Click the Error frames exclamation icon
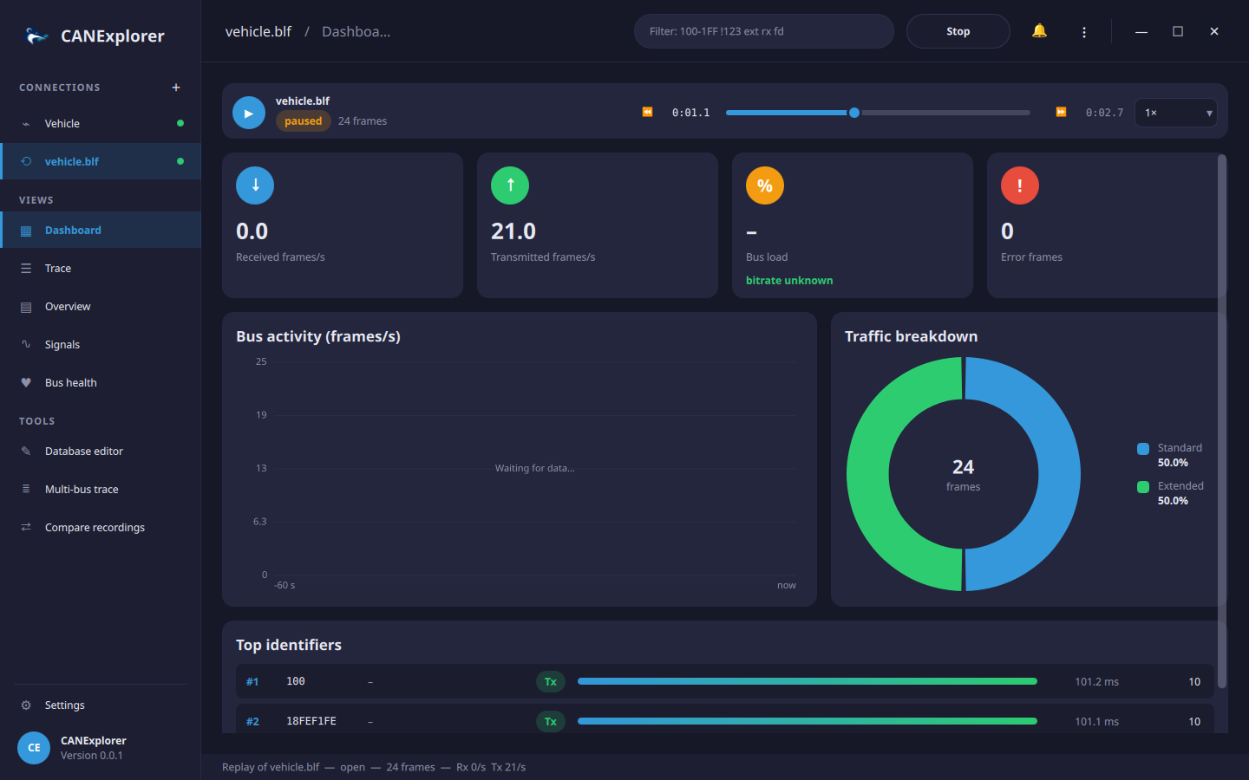Viewport: 1249px width, 780px height. click(x=1020, y=185)
